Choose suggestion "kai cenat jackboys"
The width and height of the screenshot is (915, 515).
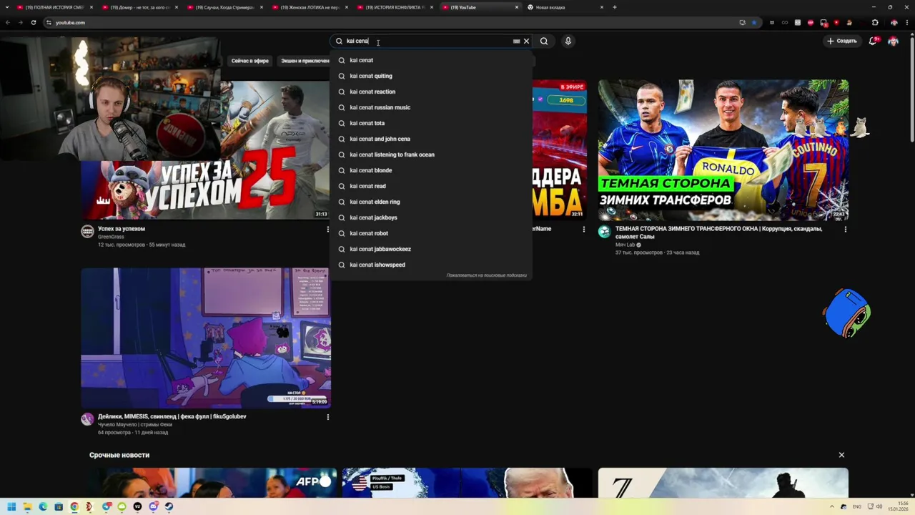tap(431, 217)
